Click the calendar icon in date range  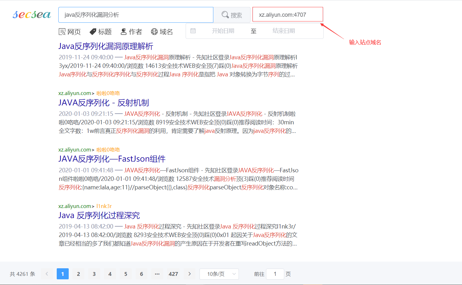click(x=193, y=31)
